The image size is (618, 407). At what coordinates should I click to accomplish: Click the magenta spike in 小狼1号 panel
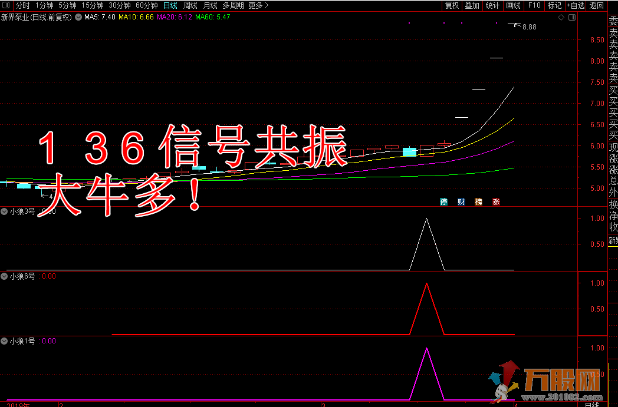(x=427, y=374)
